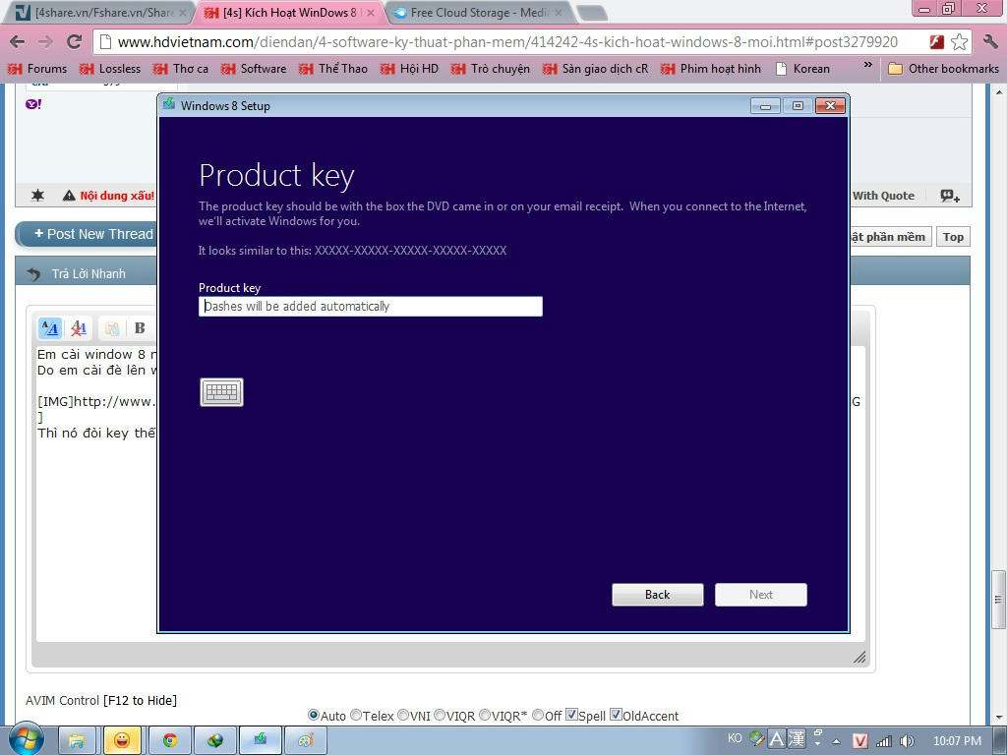
Task: Open the Software bookmark
Action: coord(254,69)
